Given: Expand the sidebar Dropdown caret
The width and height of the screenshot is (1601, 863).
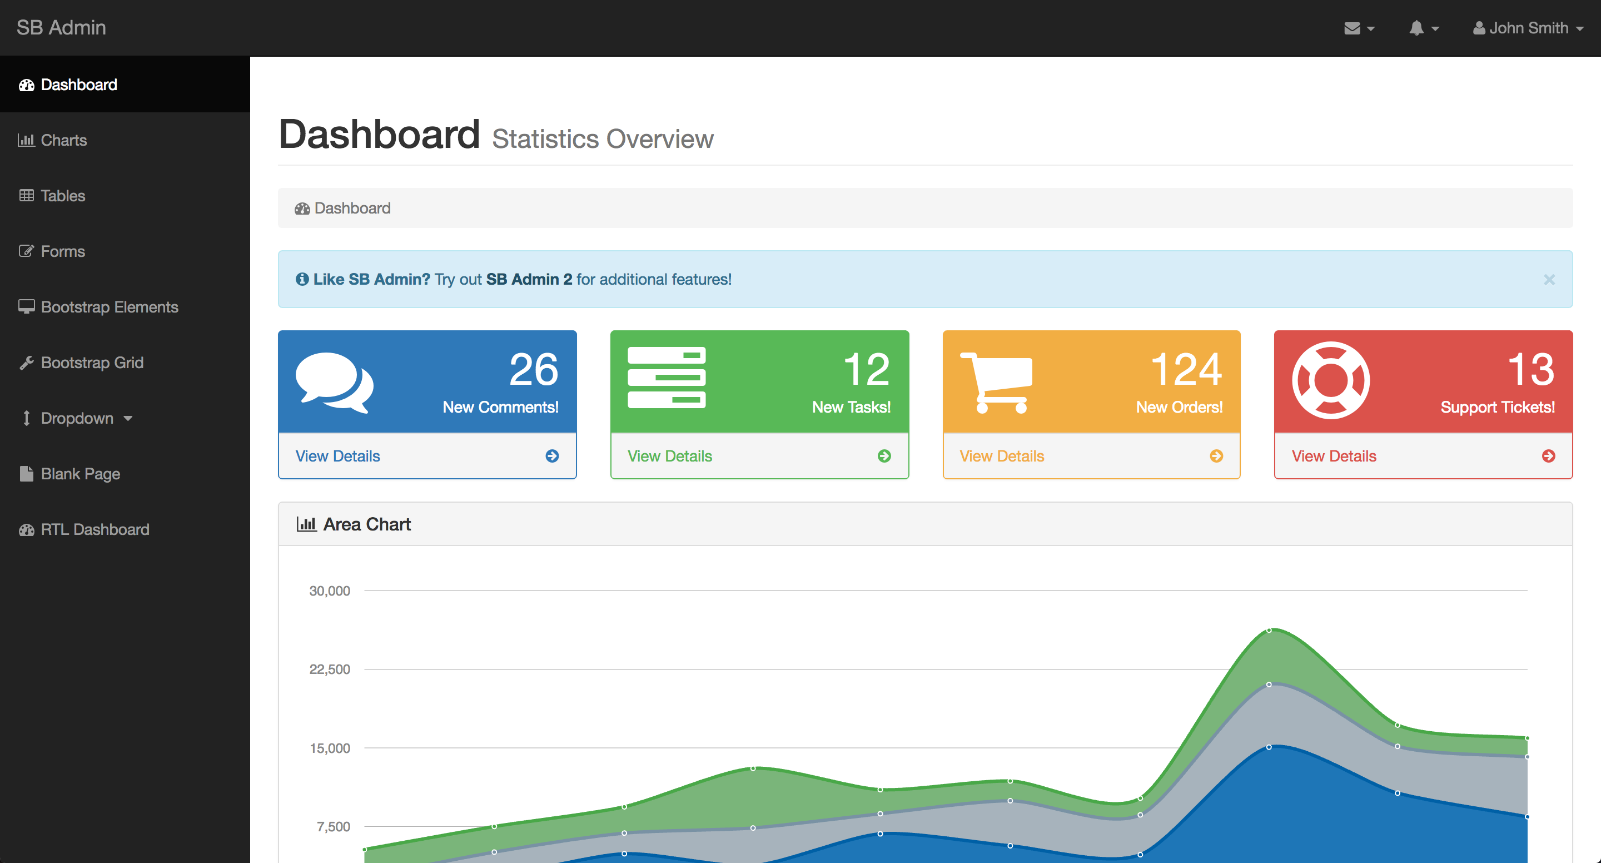Looking at the screenshot, I should tap(128, 419).
